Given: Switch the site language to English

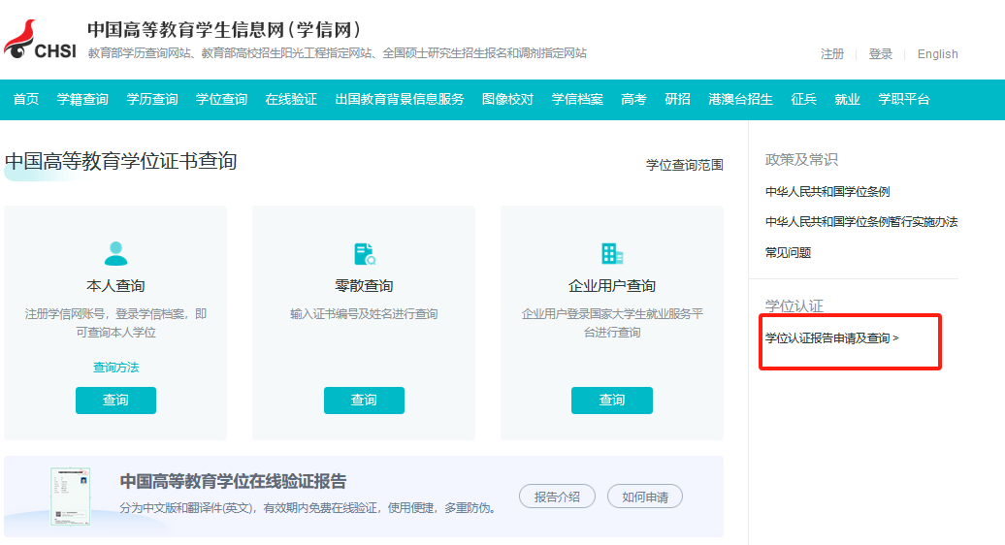Looking at the screenshot, I should click(x=938, y=54).
